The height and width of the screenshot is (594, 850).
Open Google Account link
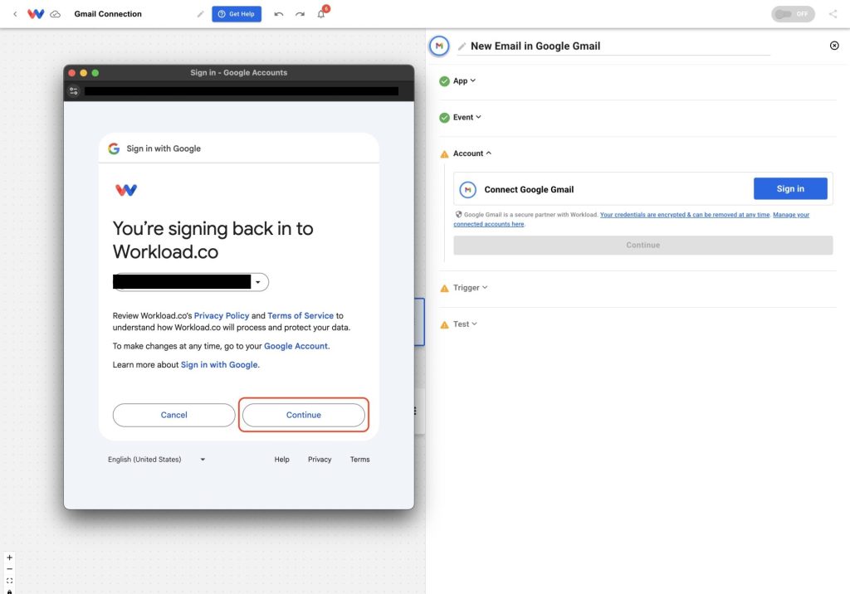[296, 346]
